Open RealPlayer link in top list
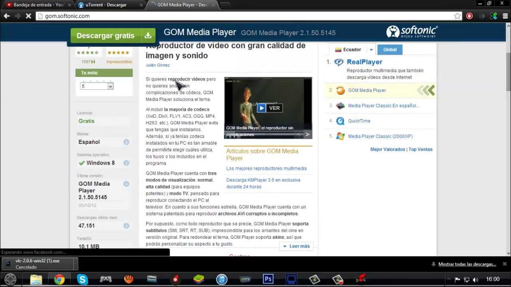The width and height of the screenshot is (511, 287). [364, 62]
